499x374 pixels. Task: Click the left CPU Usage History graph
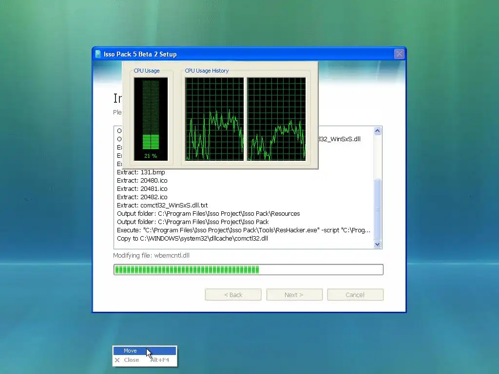coord(214,119)
